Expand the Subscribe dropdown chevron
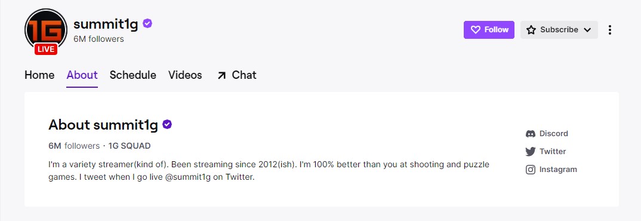This screenshot has height=221, width=641. tap(587, 30)
